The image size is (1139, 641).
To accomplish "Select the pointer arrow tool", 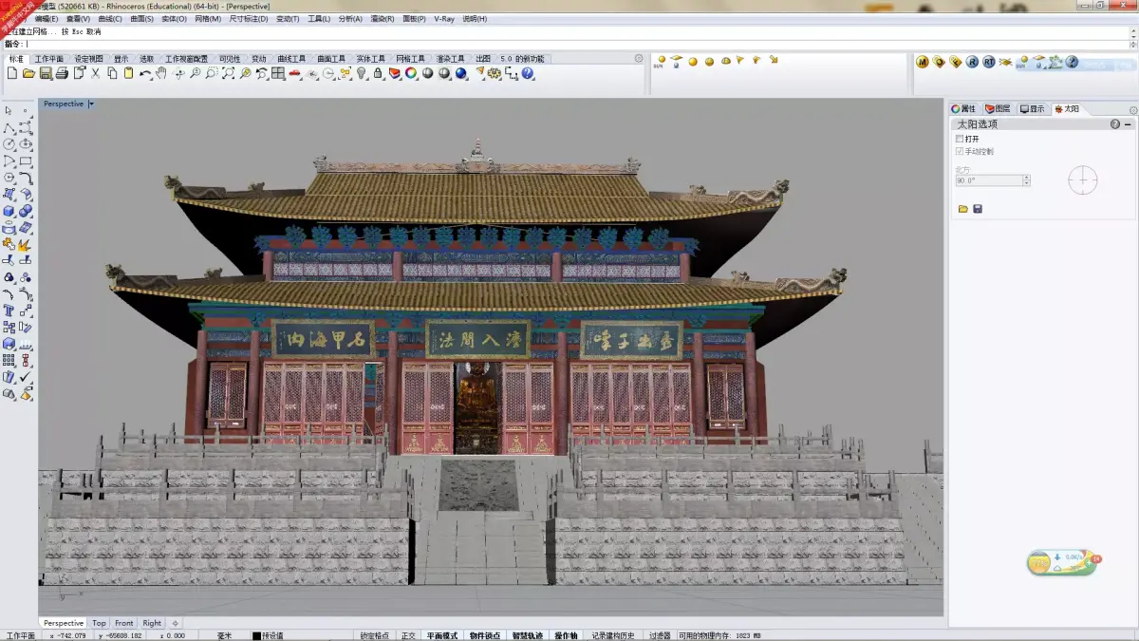I will (x=9, y=110).
